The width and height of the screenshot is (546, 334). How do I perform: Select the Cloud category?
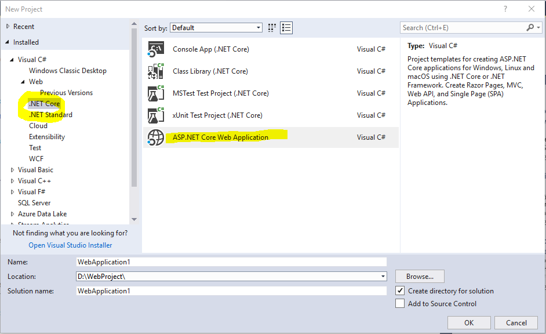pos(38,126)
